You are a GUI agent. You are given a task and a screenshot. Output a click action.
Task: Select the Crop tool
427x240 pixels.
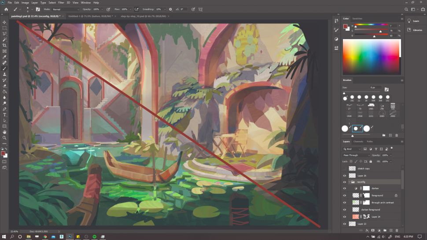pyautogui.click(x=4, y=45)
